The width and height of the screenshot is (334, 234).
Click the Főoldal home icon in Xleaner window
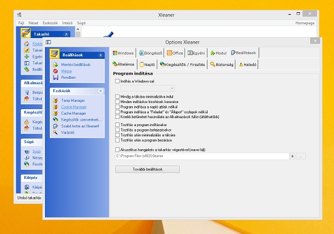click(x=27, y=44)
